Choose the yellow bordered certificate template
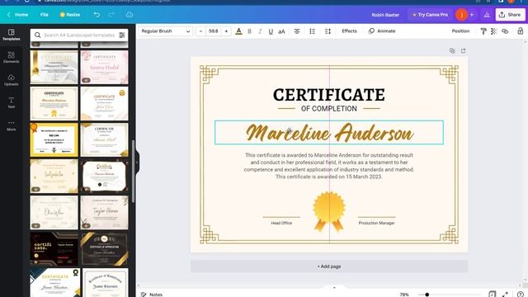 (x=54, y=139)
